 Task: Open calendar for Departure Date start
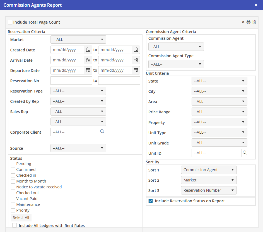click(x=88, y=70)
